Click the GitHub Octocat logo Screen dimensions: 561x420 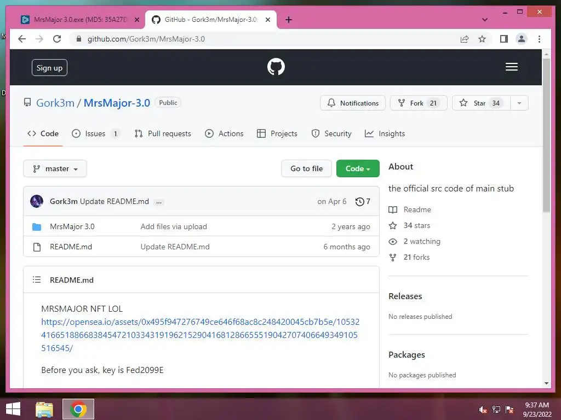tap(276, 67)
